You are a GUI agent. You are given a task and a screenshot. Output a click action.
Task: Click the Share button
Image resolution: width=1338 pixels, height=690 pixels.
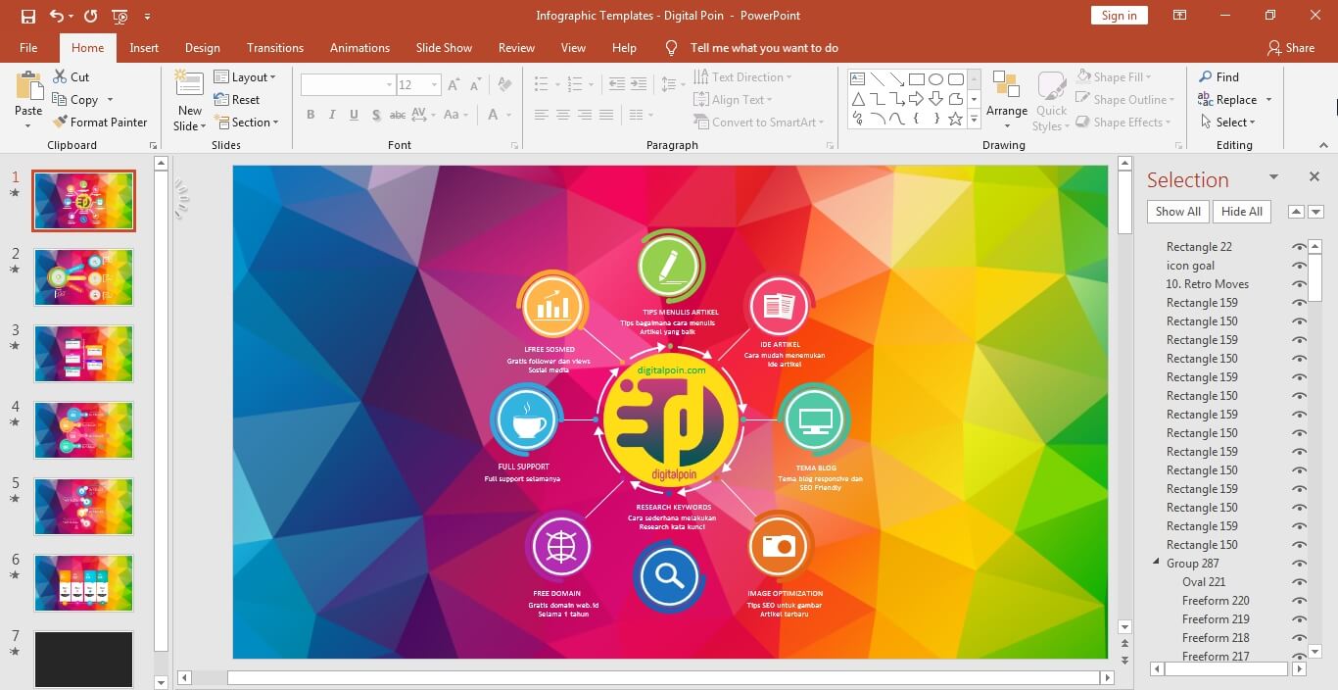1290,47
